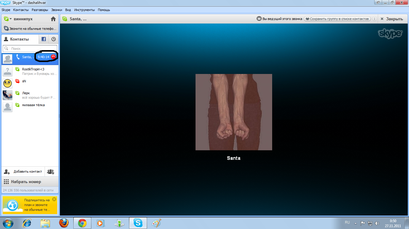Image resolution: width=409 pixels, height=229 pixels.
Task: Open the recent history clock tab
Action: coord(53,39)
